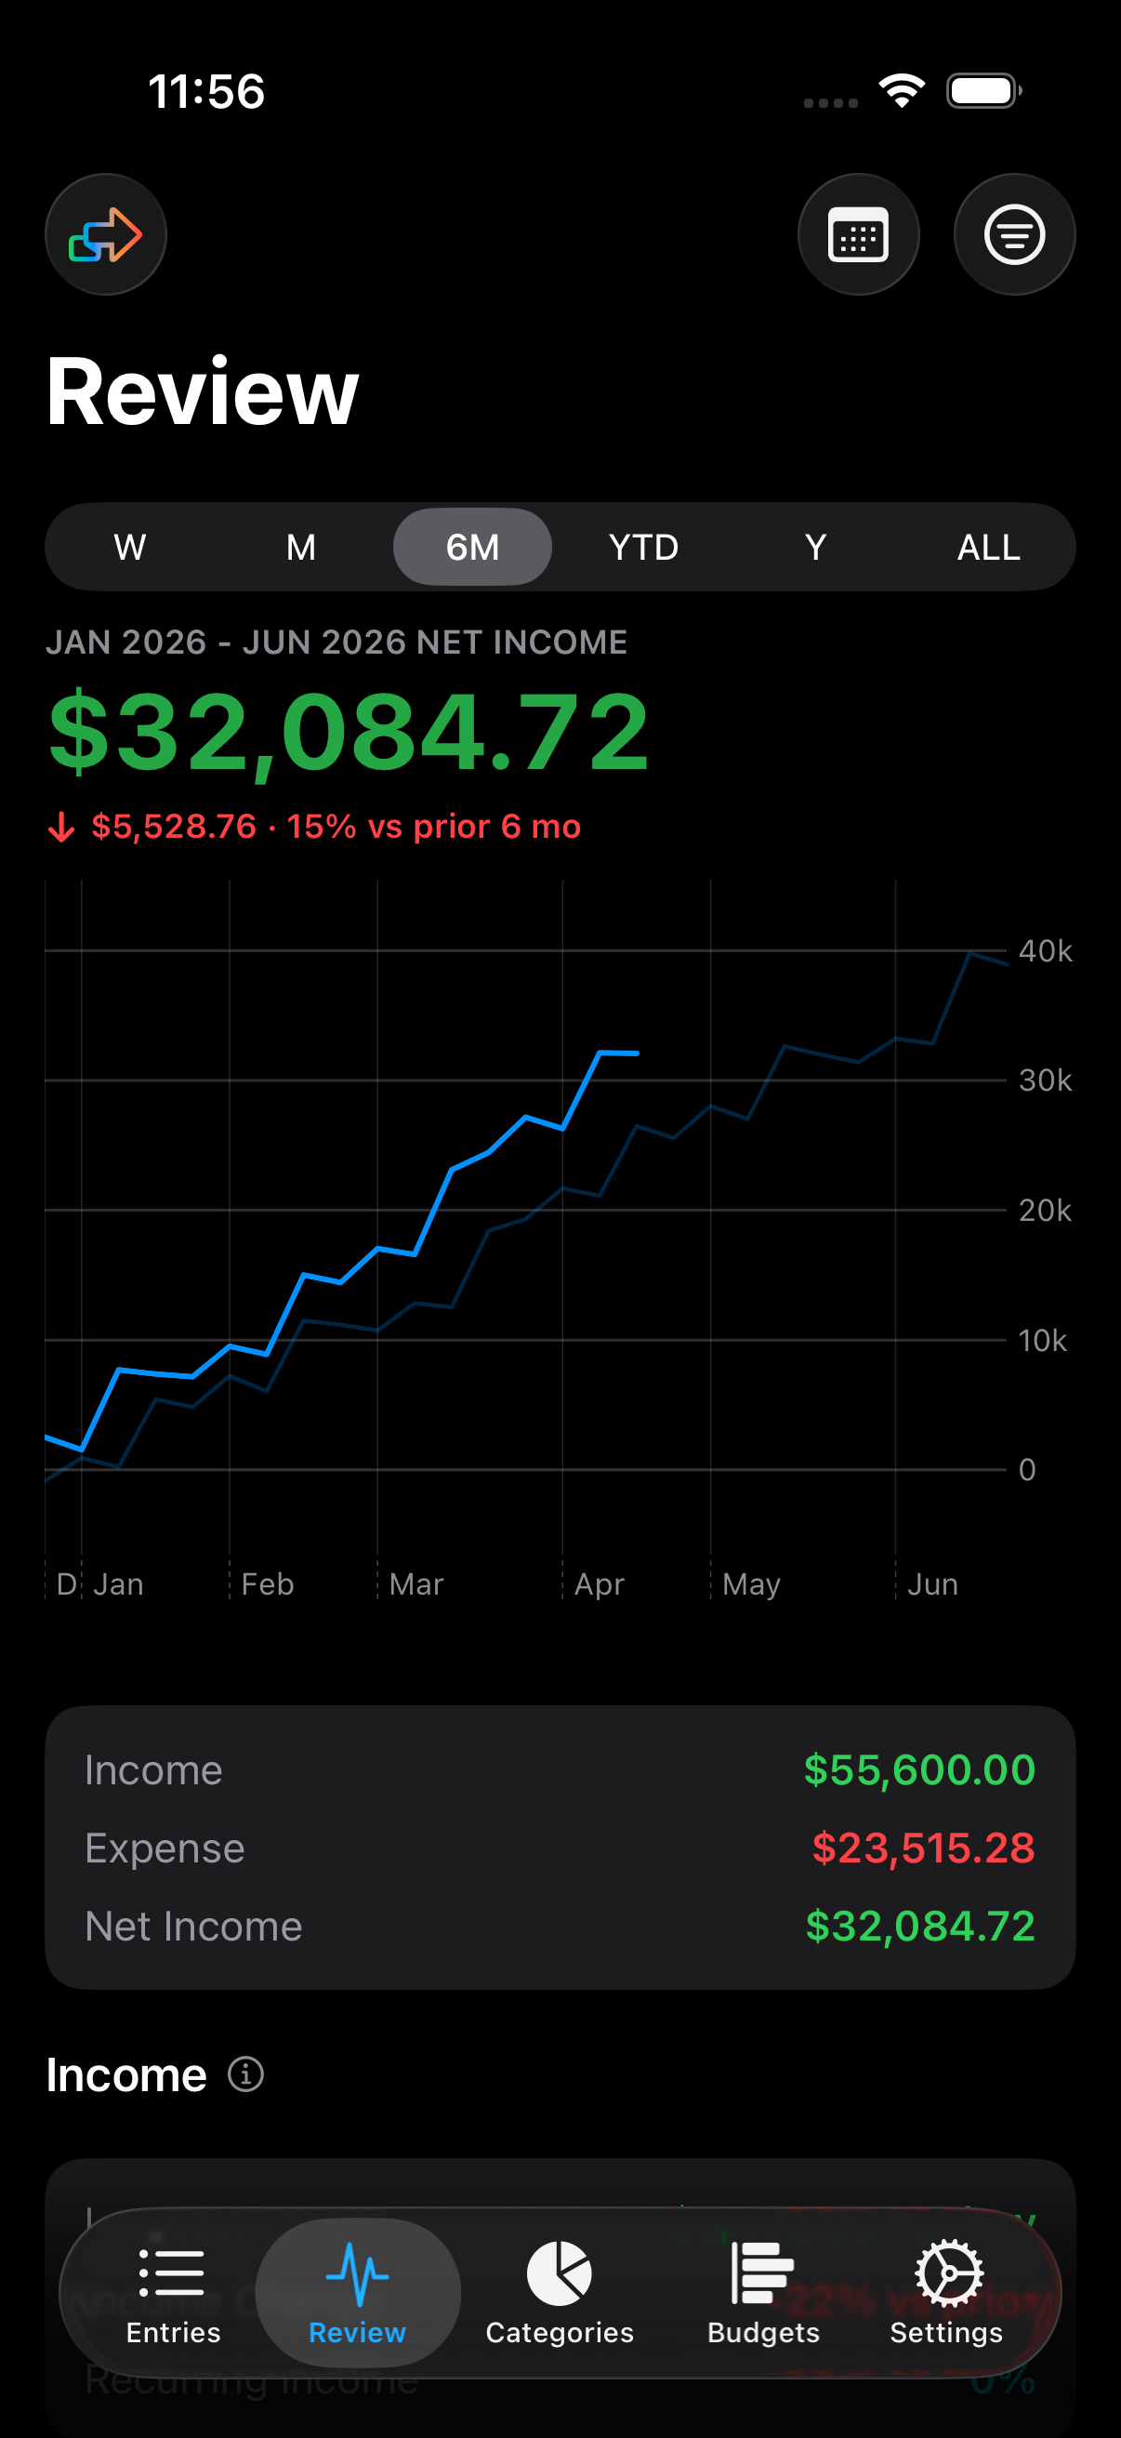1121x2438 pixels.
Task: Open the Categories pie chart tab
Action: pos(559,2292)
